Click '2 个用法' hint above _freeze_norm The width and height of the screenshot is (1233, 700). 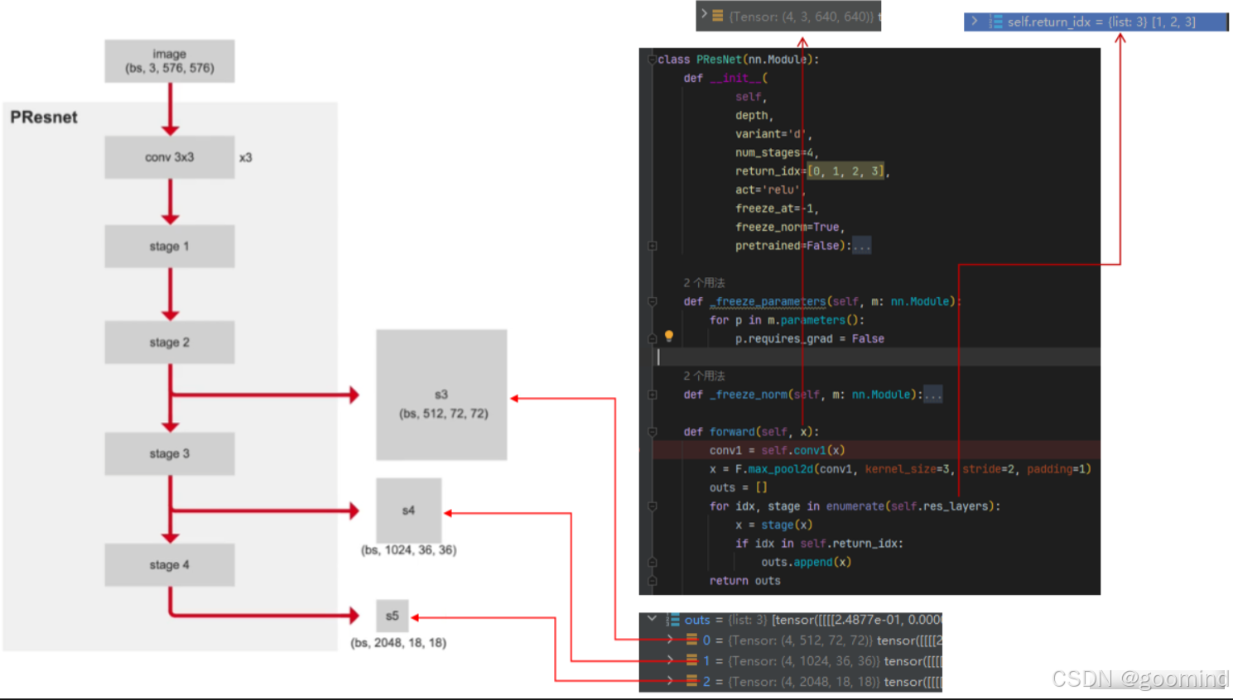(704, 376)
